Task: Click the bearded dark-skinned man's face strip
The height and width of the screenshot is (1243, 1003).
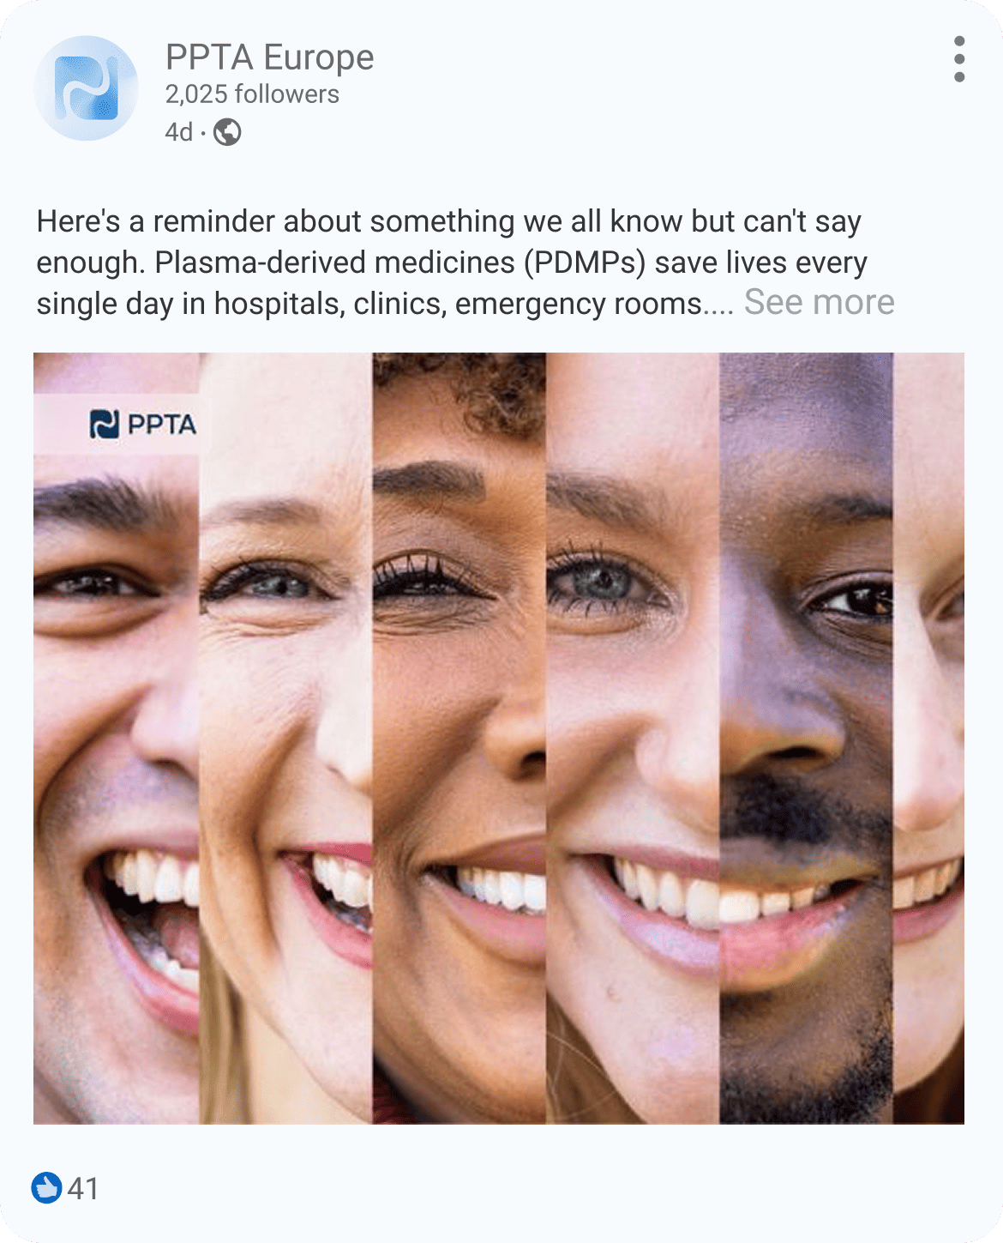Action: (x=806, y=738)
